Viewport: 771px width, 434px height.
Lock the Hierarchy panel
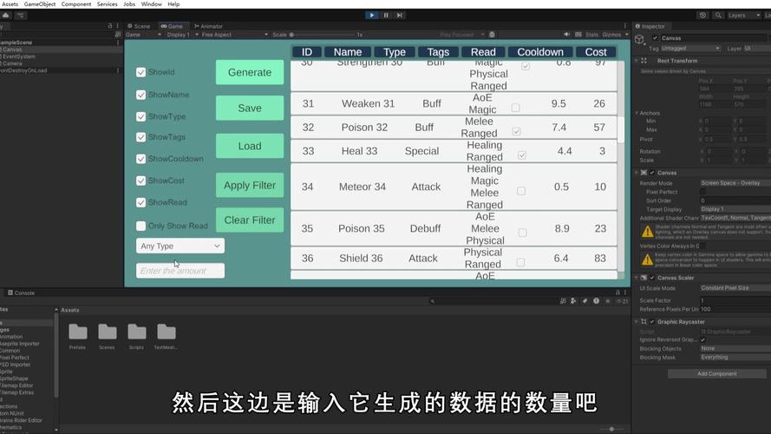tap(109, 25)
